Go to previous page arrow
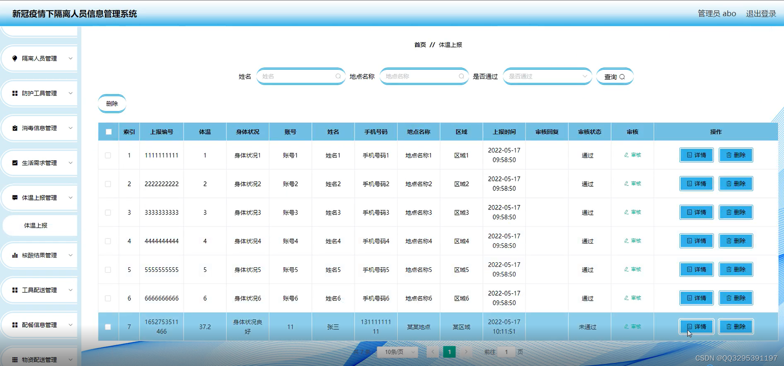The image size is (784, 366). click(x=433, y=352)
